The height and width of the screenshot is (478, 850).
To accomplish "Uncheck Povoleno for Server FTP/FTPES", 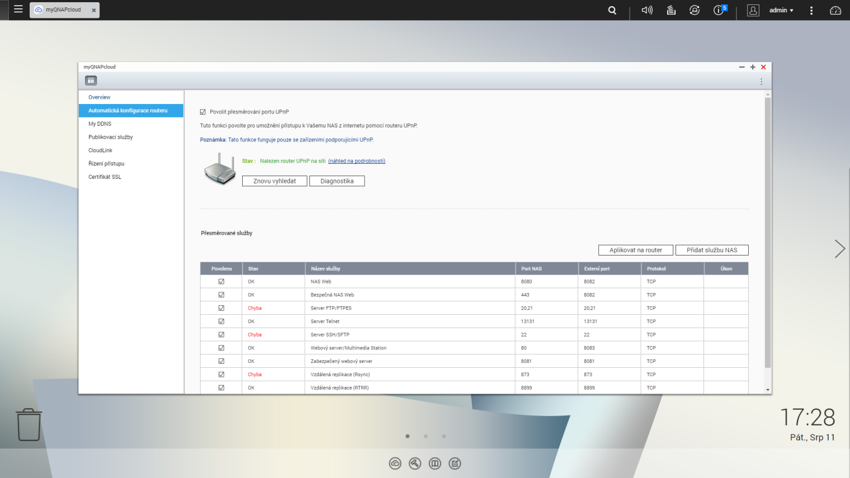I will 221,308.
